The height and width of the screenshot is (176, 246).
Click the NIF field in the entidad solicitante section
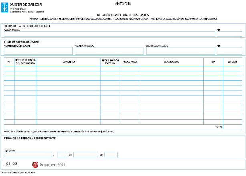pos(229,34)
